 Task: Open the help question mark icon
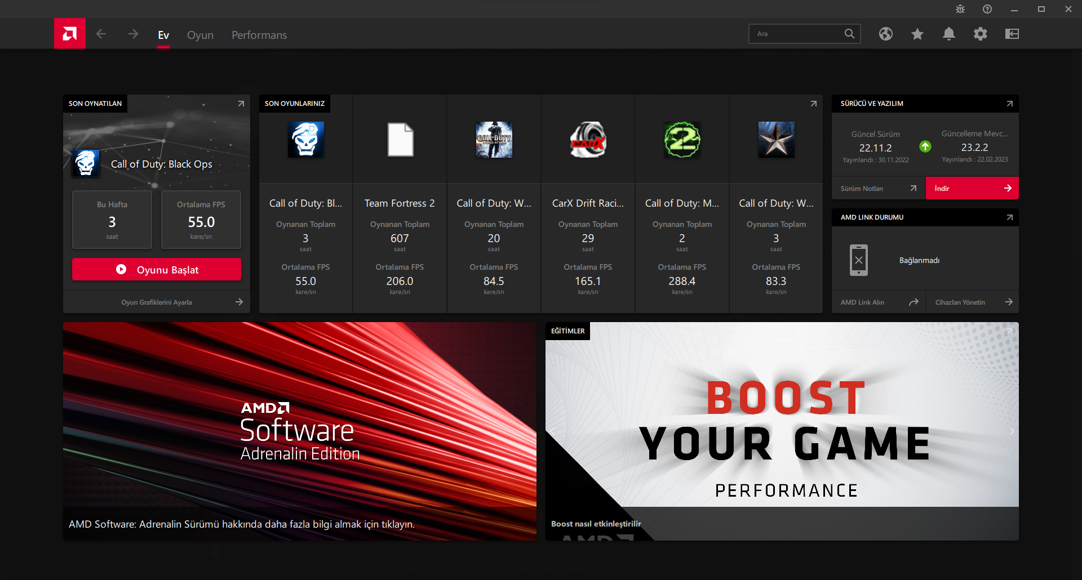point(987,9)
